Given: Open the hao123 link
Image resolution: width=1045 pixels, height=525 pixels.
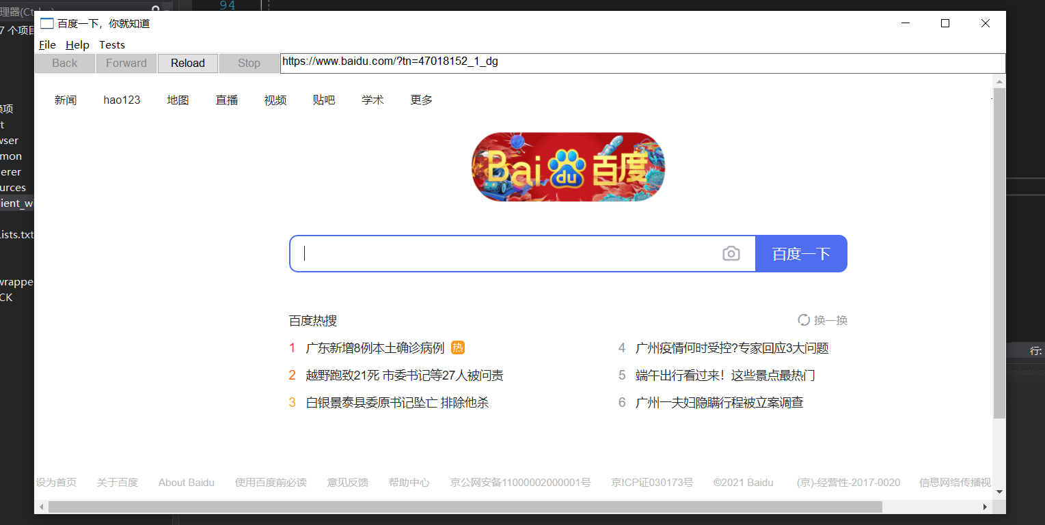Looking at the screenshot, I should tap(122, 100).
